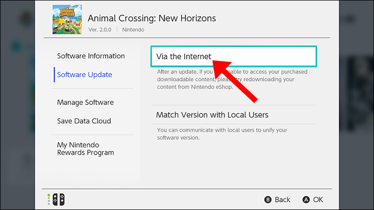Viewport: 374px width, 210px height.
Task: Click the Ver. 2.0.0 version label
Action: pyautogui.click(x=100, y=30)
